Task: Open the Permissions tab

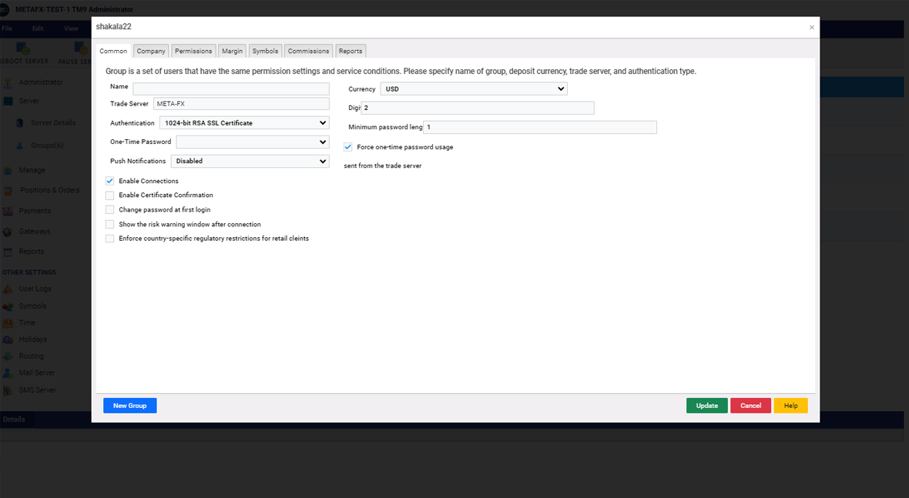Action: pos(193,51)
